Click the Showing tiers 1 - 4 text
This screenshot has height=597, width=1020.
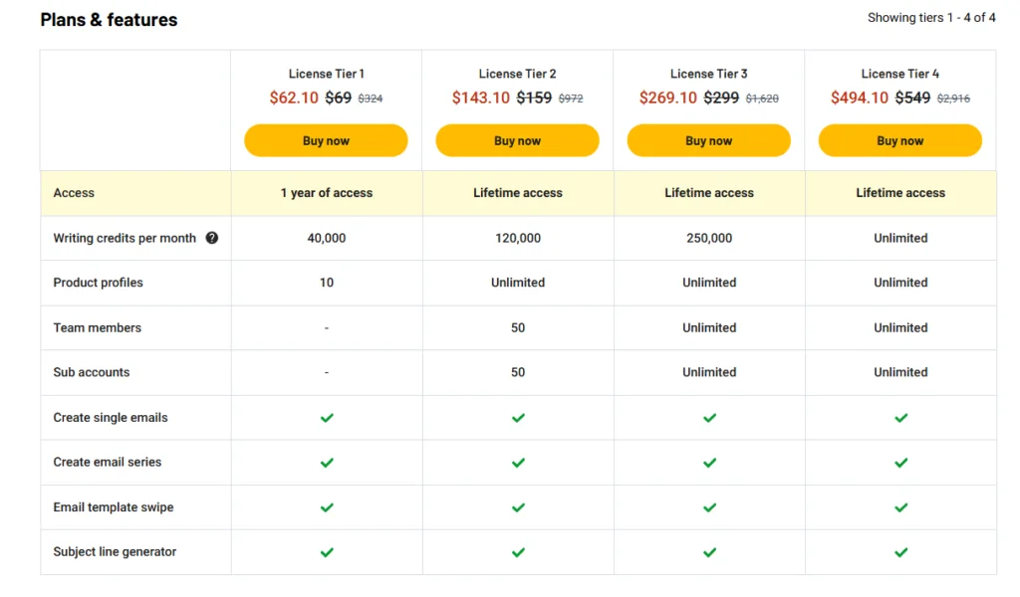pyautogui.click(x=931, y=18)
